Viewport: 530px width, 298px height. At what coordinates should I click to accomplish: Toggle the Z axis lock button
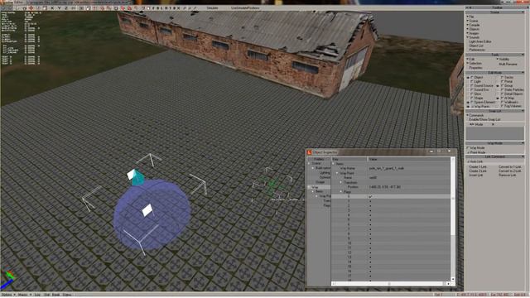pos(66,7)
